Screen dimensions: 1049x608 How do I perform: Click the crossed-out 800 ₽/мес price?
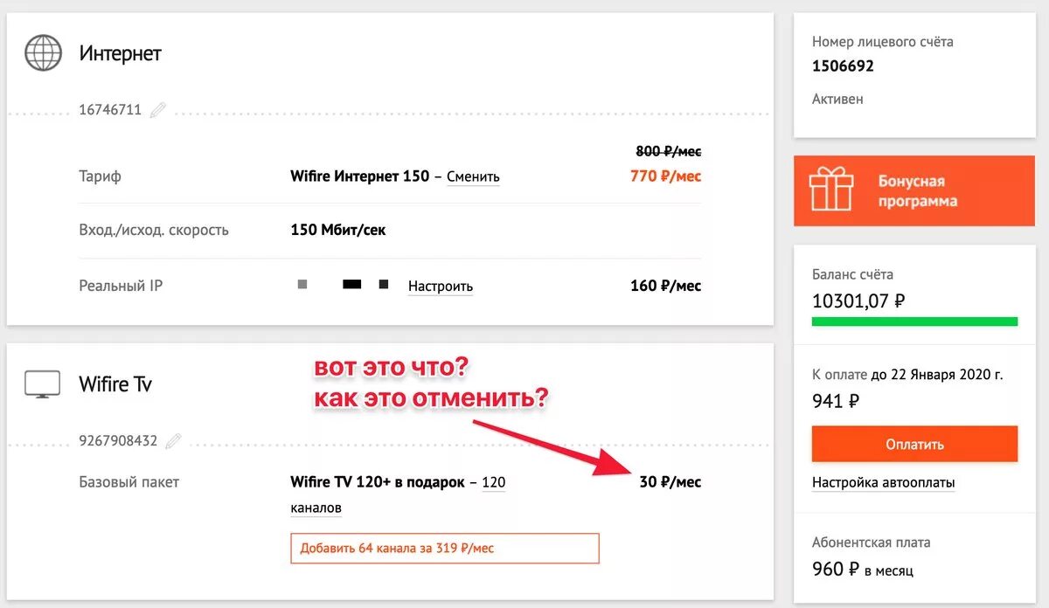pos(668,151)
